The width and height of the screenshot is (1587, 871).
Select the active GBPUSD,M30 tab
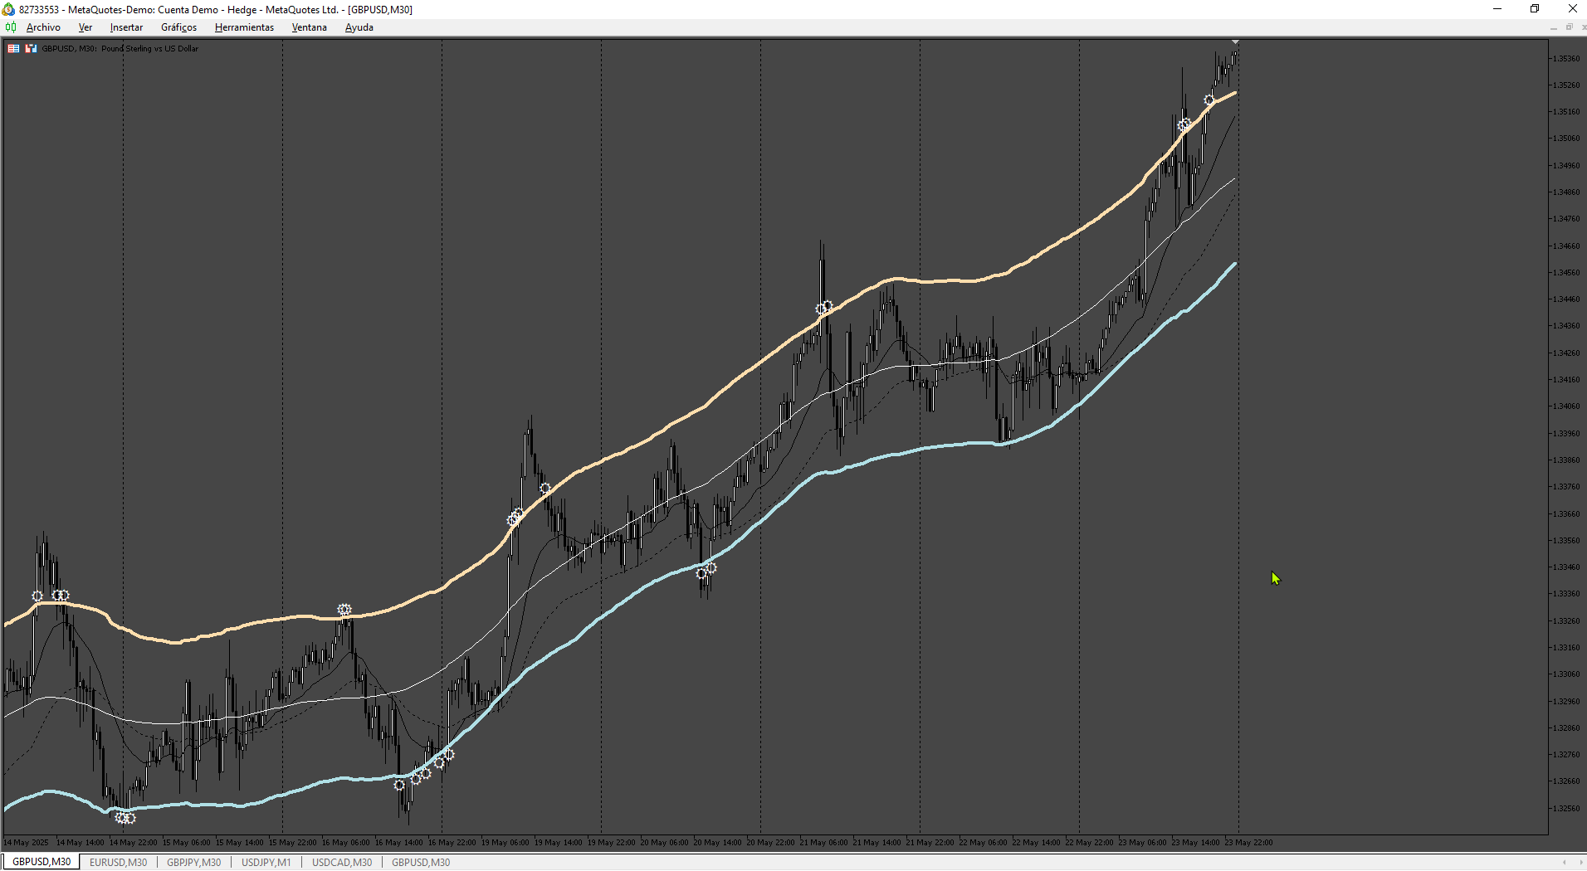(x=42, y=862)
